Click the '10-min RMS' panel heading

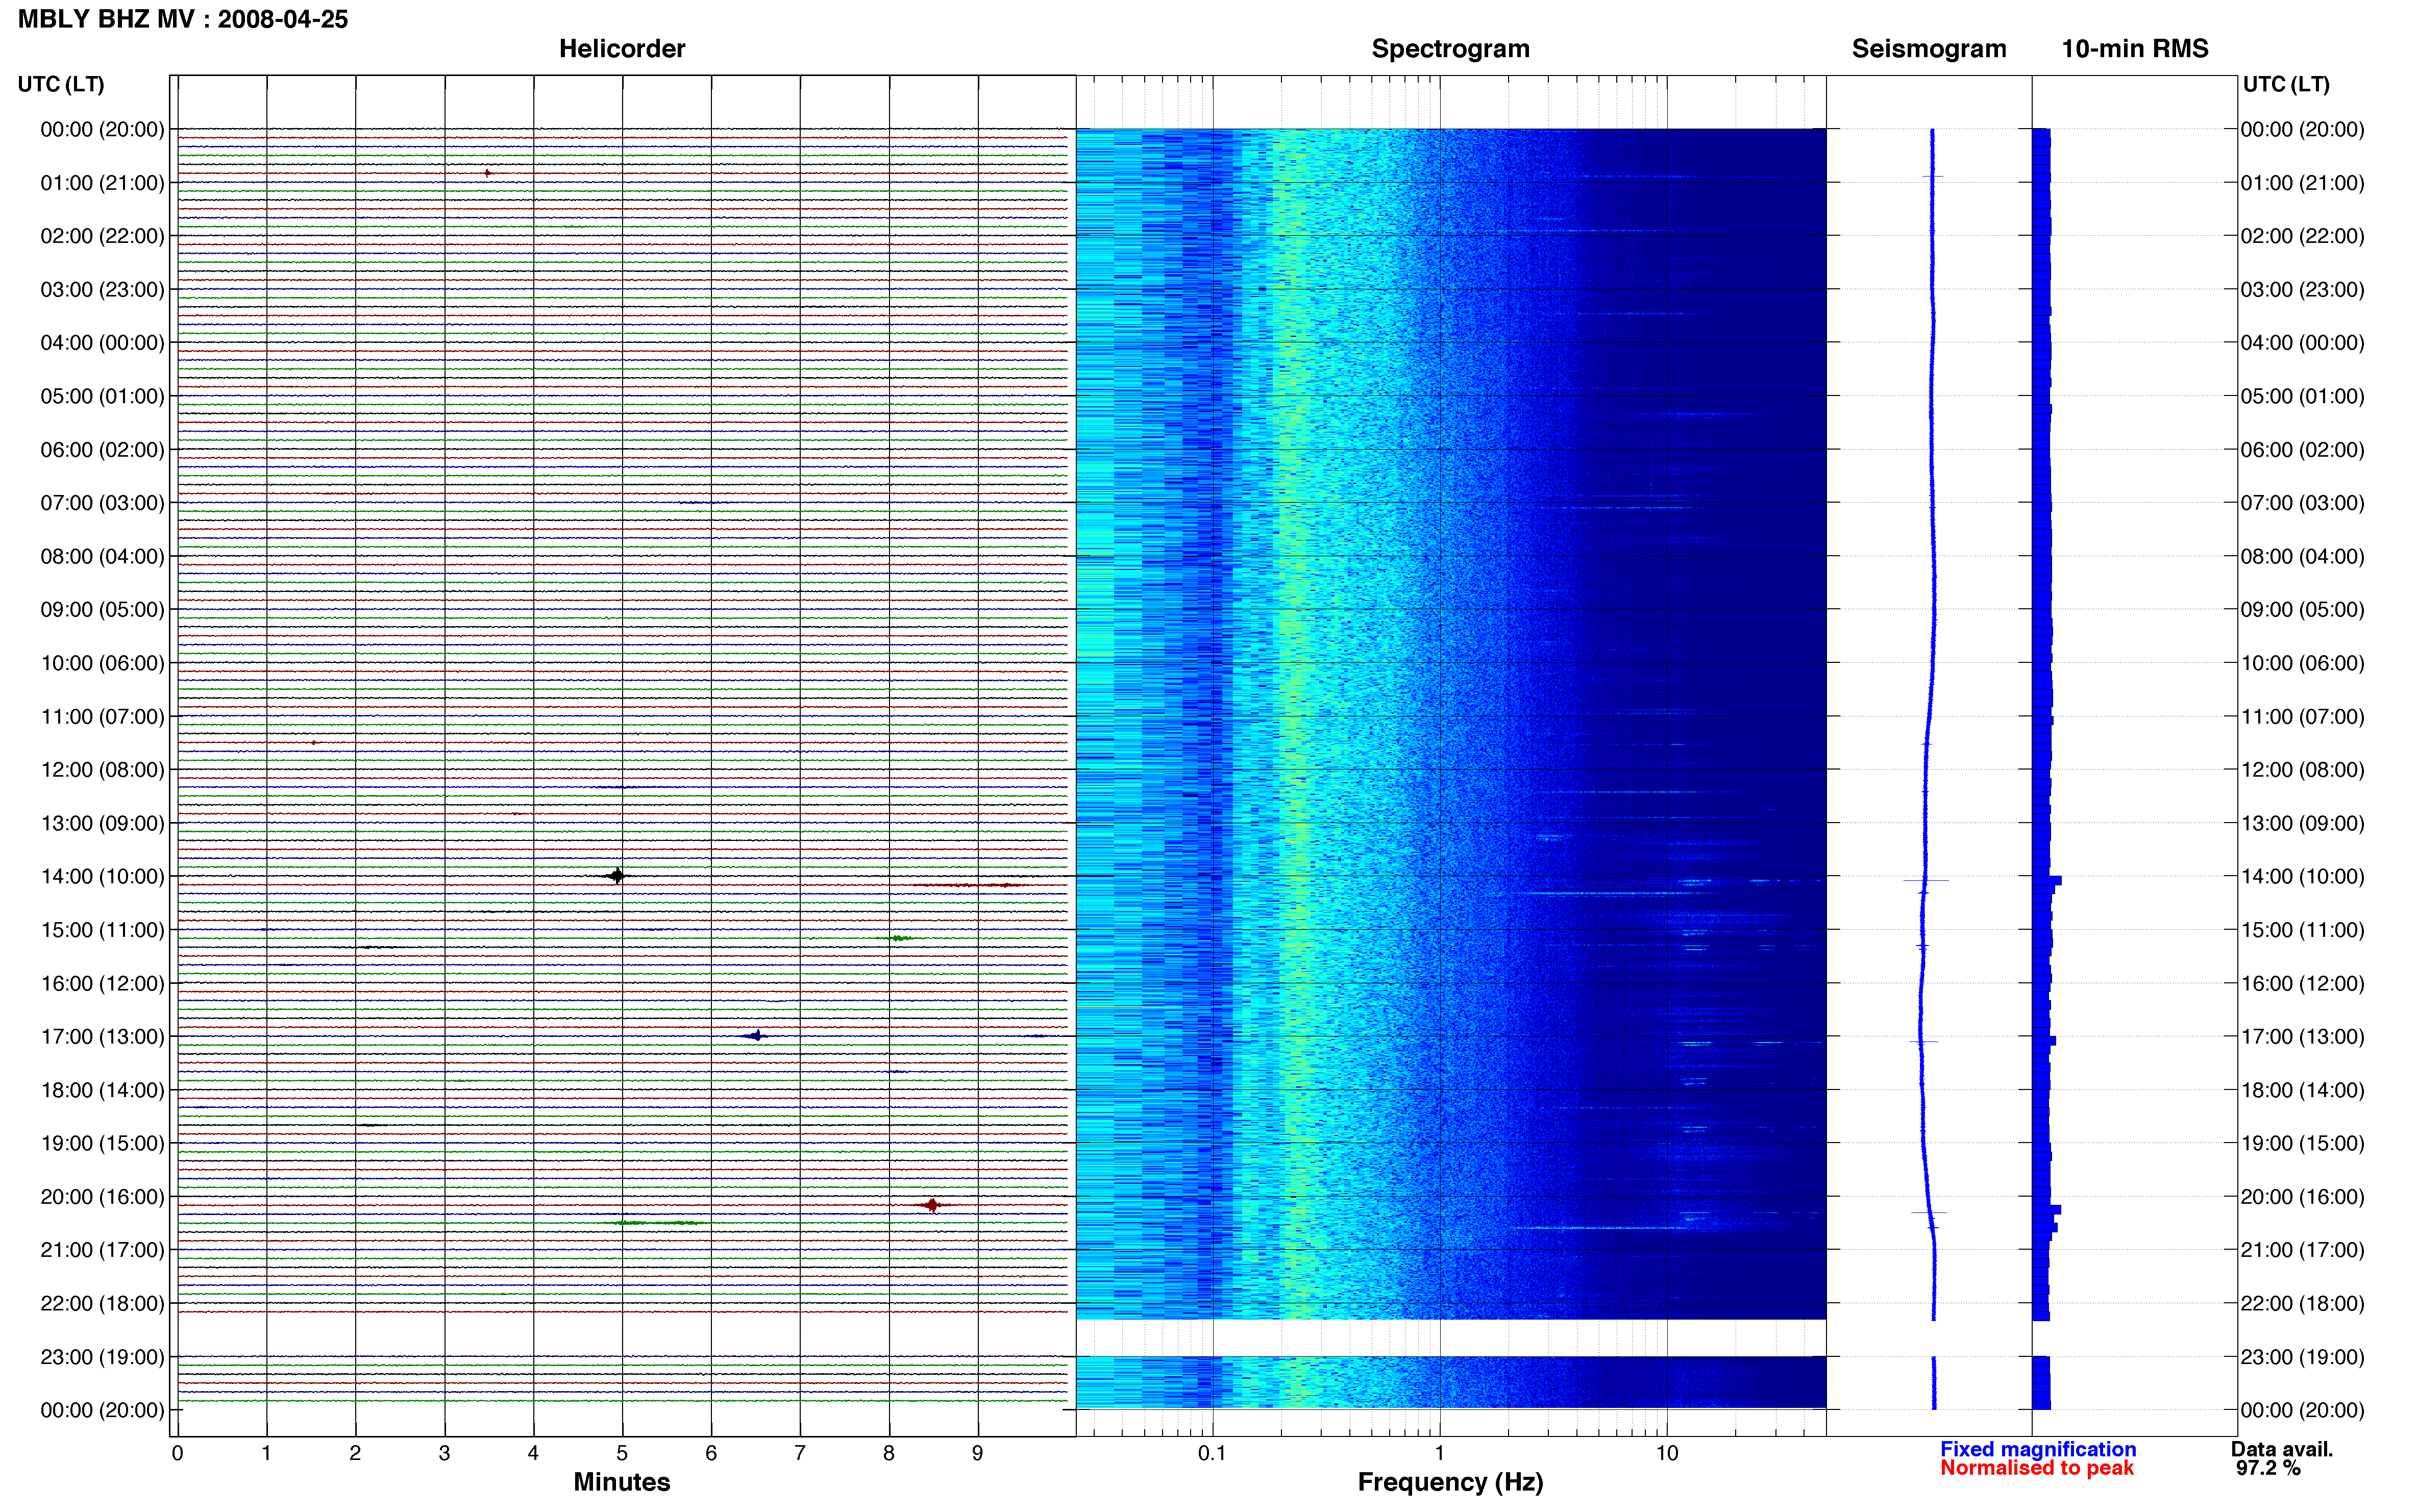[x=2135, y=49]
